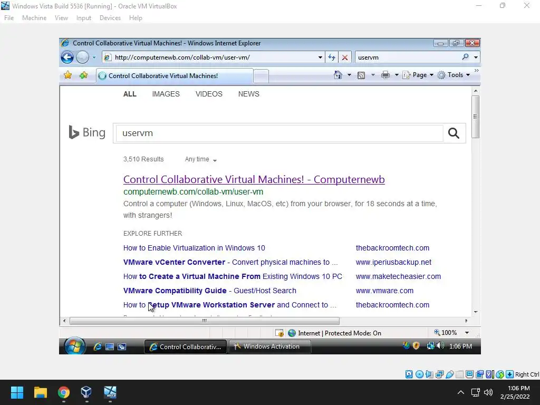Open How to Setup VMware Workstation Server link
This screenshot has width=540, height=405.
coord(230,305)
